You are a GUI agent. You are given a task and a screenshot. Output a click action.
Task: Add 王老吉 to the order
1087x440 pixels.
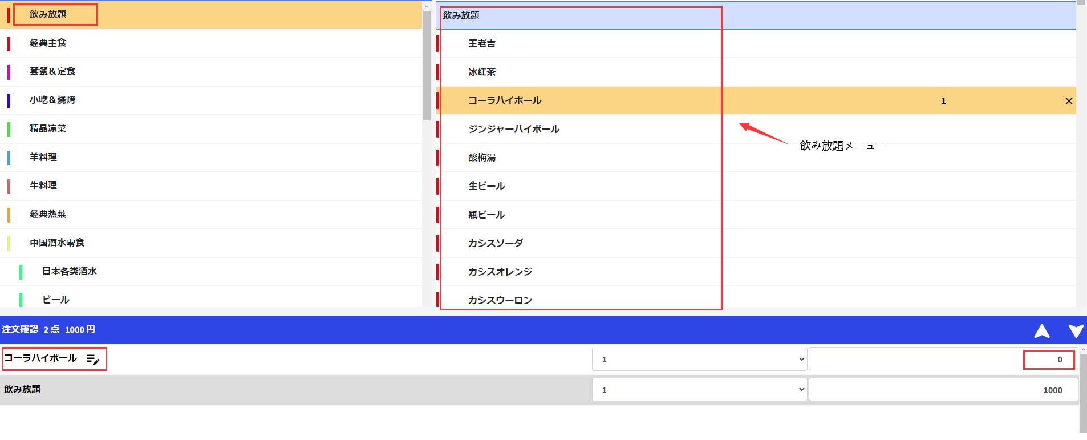tap(482, 43)
